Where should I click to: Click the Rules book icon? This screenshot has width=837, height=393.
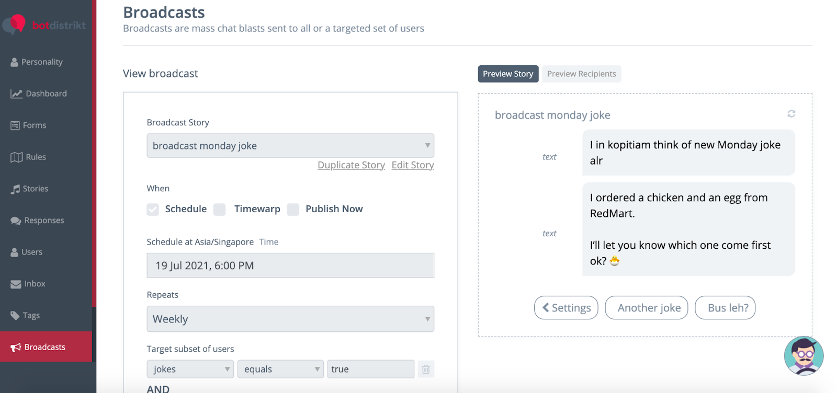(x=16, y=157)
